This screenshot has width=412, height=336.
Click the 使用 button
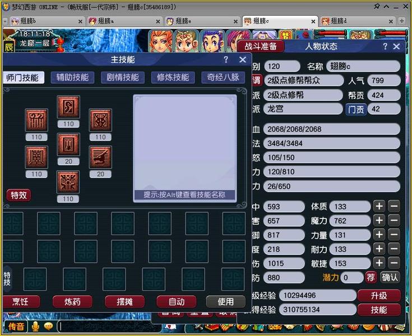click(226, 302)
